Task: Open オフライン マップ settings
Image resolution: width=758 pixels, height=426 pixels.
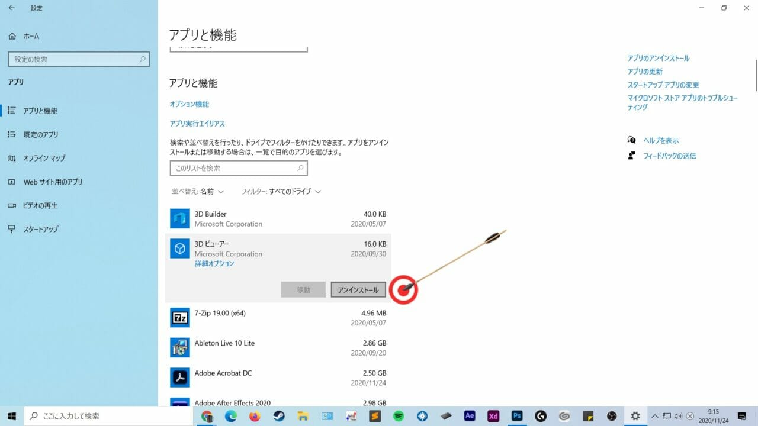Action: (44, 158)
